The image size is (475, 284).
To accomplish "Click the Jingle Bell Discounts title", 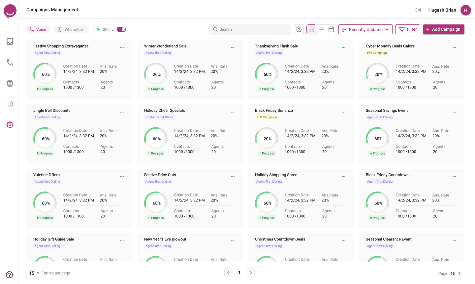I will 52,111.
